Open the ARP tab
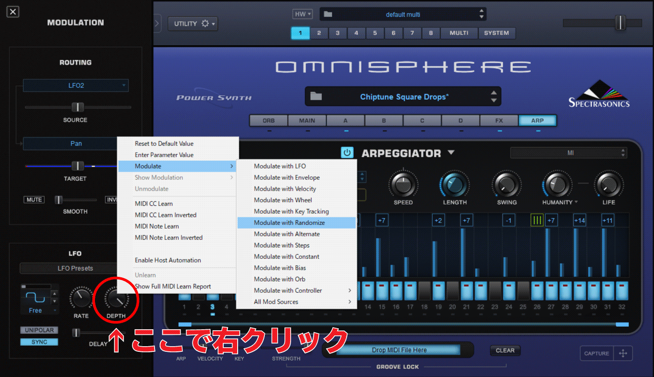 point(537,121)
